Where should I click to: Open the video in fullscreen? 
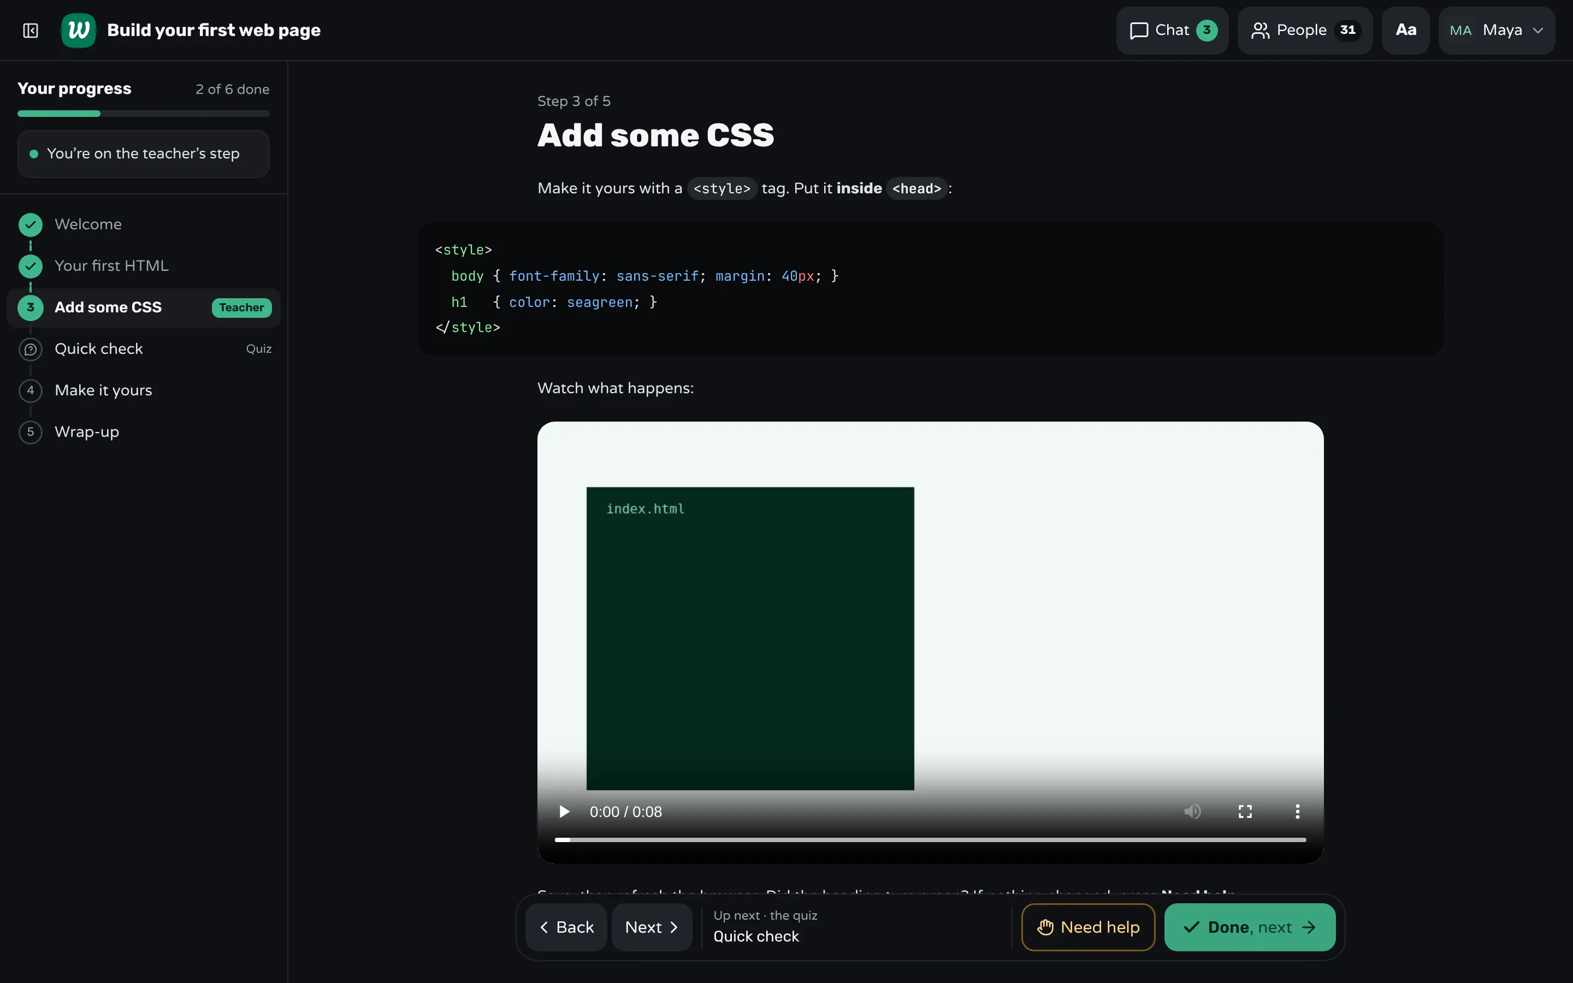(1245, 812)
